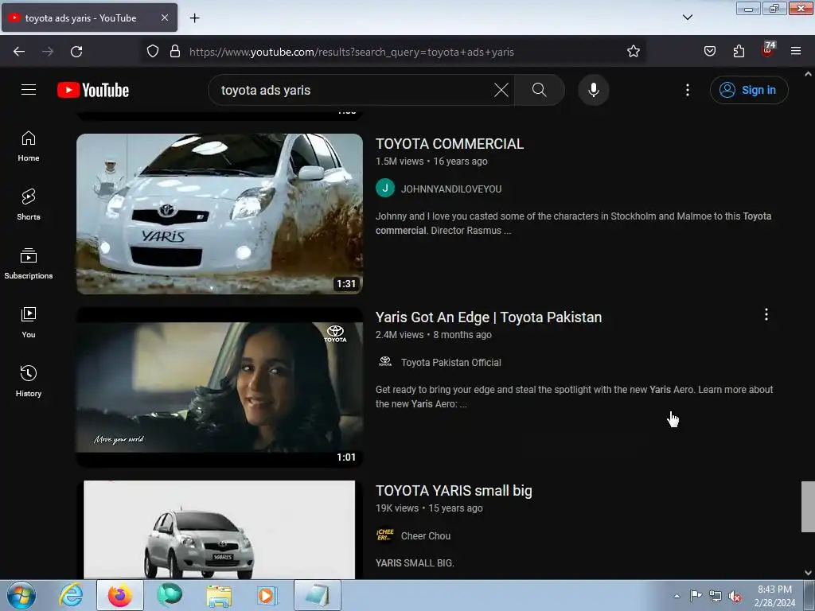Click Toyota Pakistan channel avatar
815x611 pixels.
pyautogui.click(x=385, y=362)
